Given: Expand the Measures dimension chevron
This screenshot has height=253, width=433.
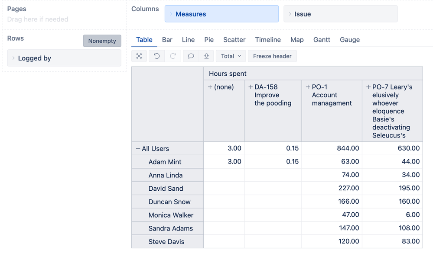Looking at the screenshot, I should point(171,14).
